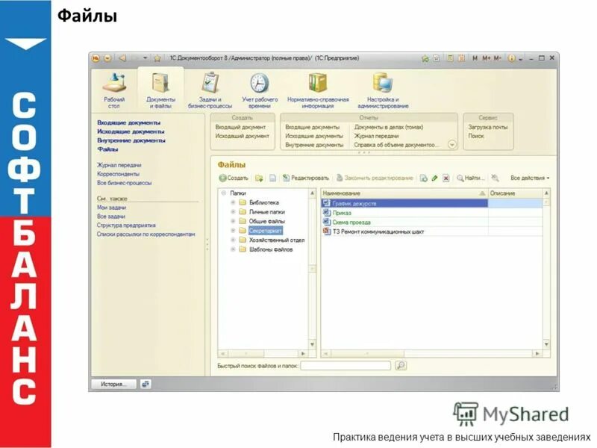Click the M memory button
Image resolution: width=597 pixels, height=448 pixels.
pyautogui.click(x=475, y=58)
